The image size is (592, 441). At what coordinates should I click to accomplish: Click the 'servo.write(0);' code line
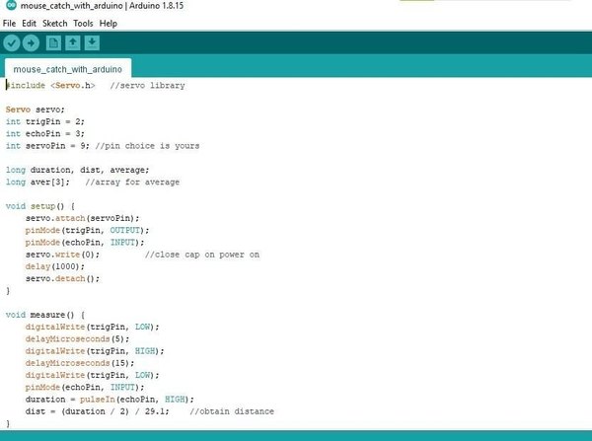pos(63,255)
